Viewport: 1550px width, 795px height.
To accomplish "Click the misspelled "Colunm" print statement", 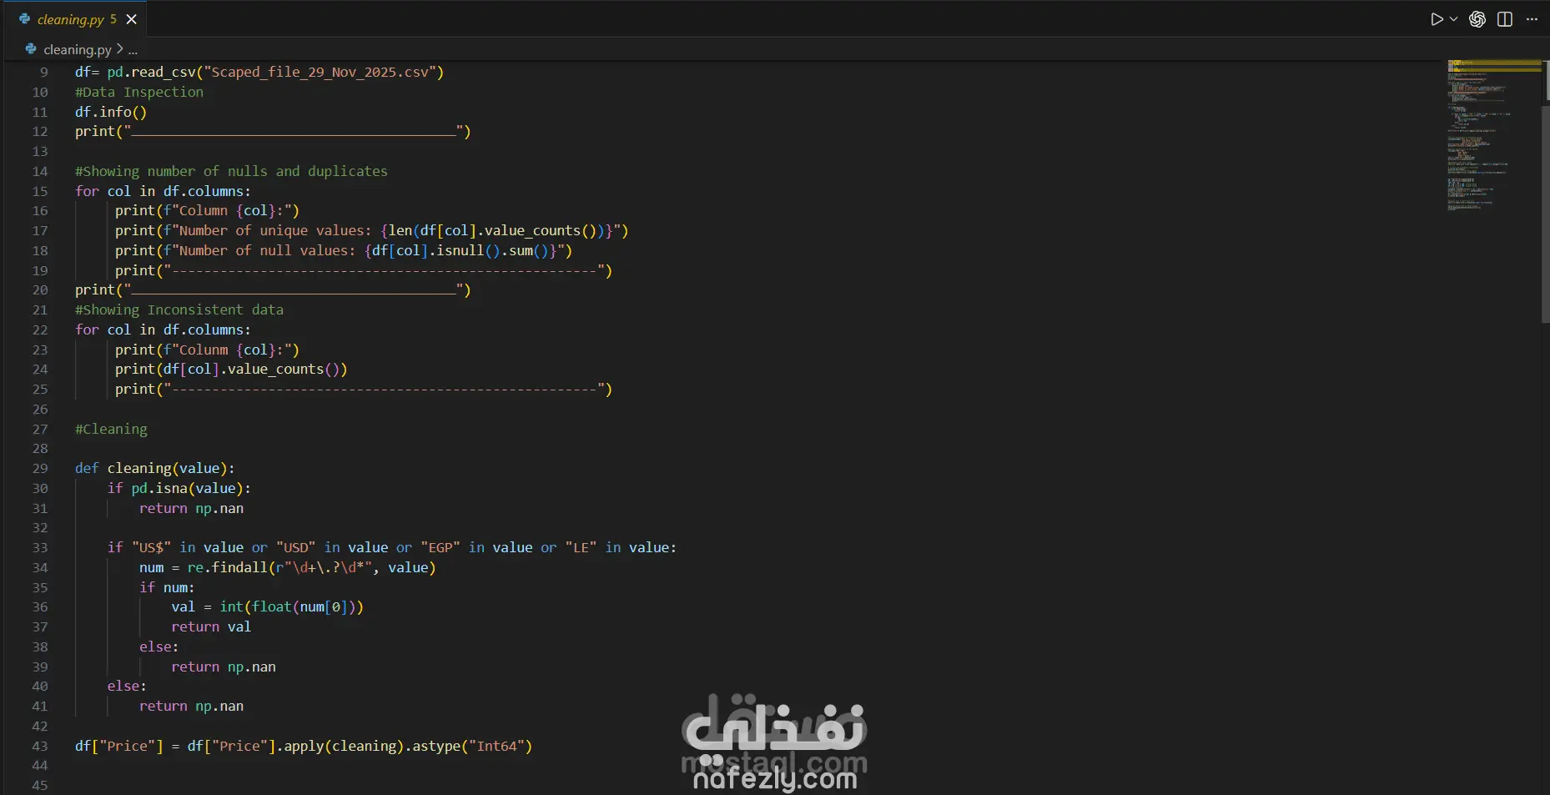I will pos(207,350).
